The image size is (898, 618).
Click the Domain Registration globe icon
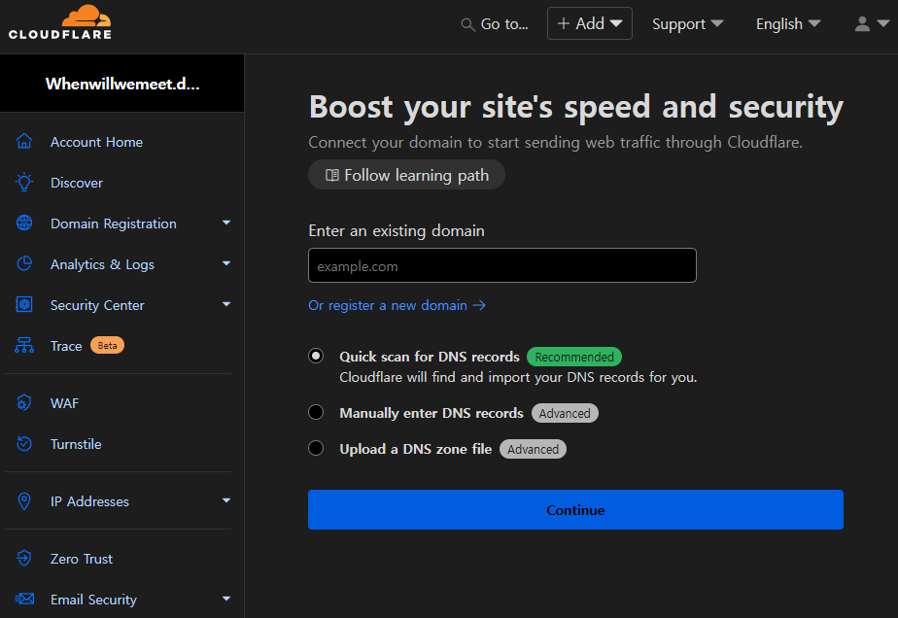pos(24,223)
